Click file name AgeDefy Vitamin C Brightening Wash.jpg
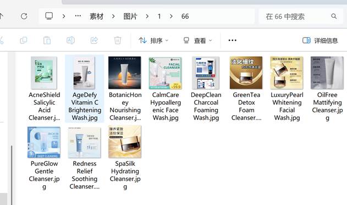The width and height of the screenshot is (347, 205). click(x=85, y=106)
